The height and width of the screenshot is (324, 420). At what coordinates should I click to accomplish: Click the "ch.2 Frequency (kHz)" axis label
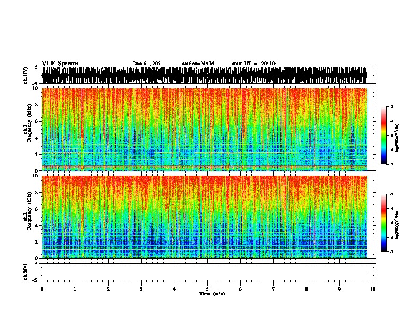click(28, 211)
